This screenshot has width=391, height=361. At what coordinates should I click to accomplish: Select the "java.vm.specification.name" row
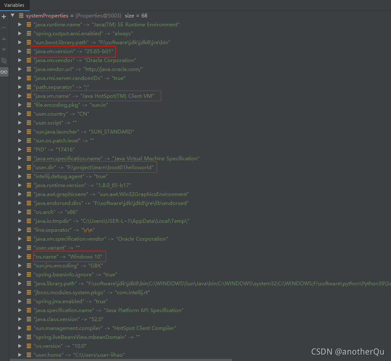116,159
